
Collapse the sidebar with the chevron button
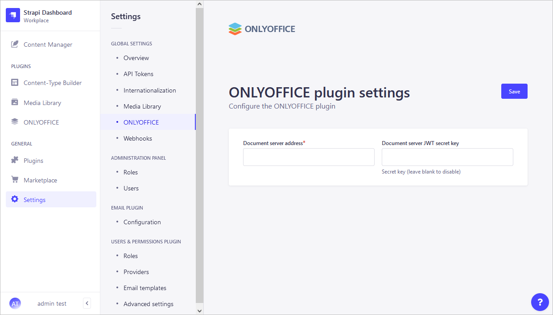(87, 303)
